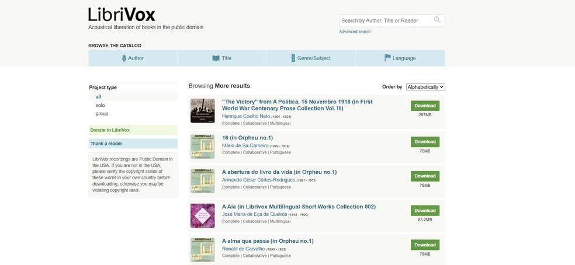
Task: Open A abertura do livro da vida title
Action: coord(279,172)
